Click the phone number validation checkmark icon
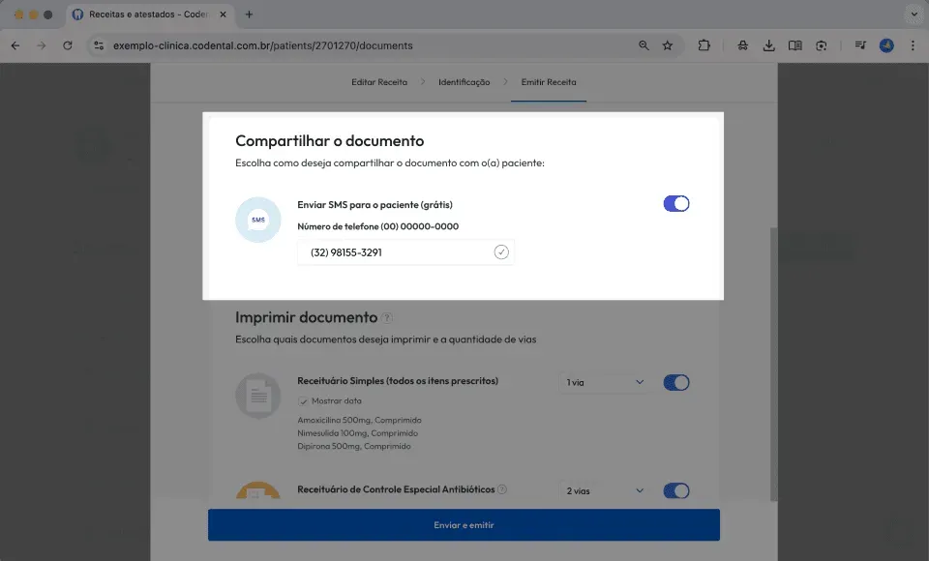Viewport: 929px width, 561px height. coord(501,252)
